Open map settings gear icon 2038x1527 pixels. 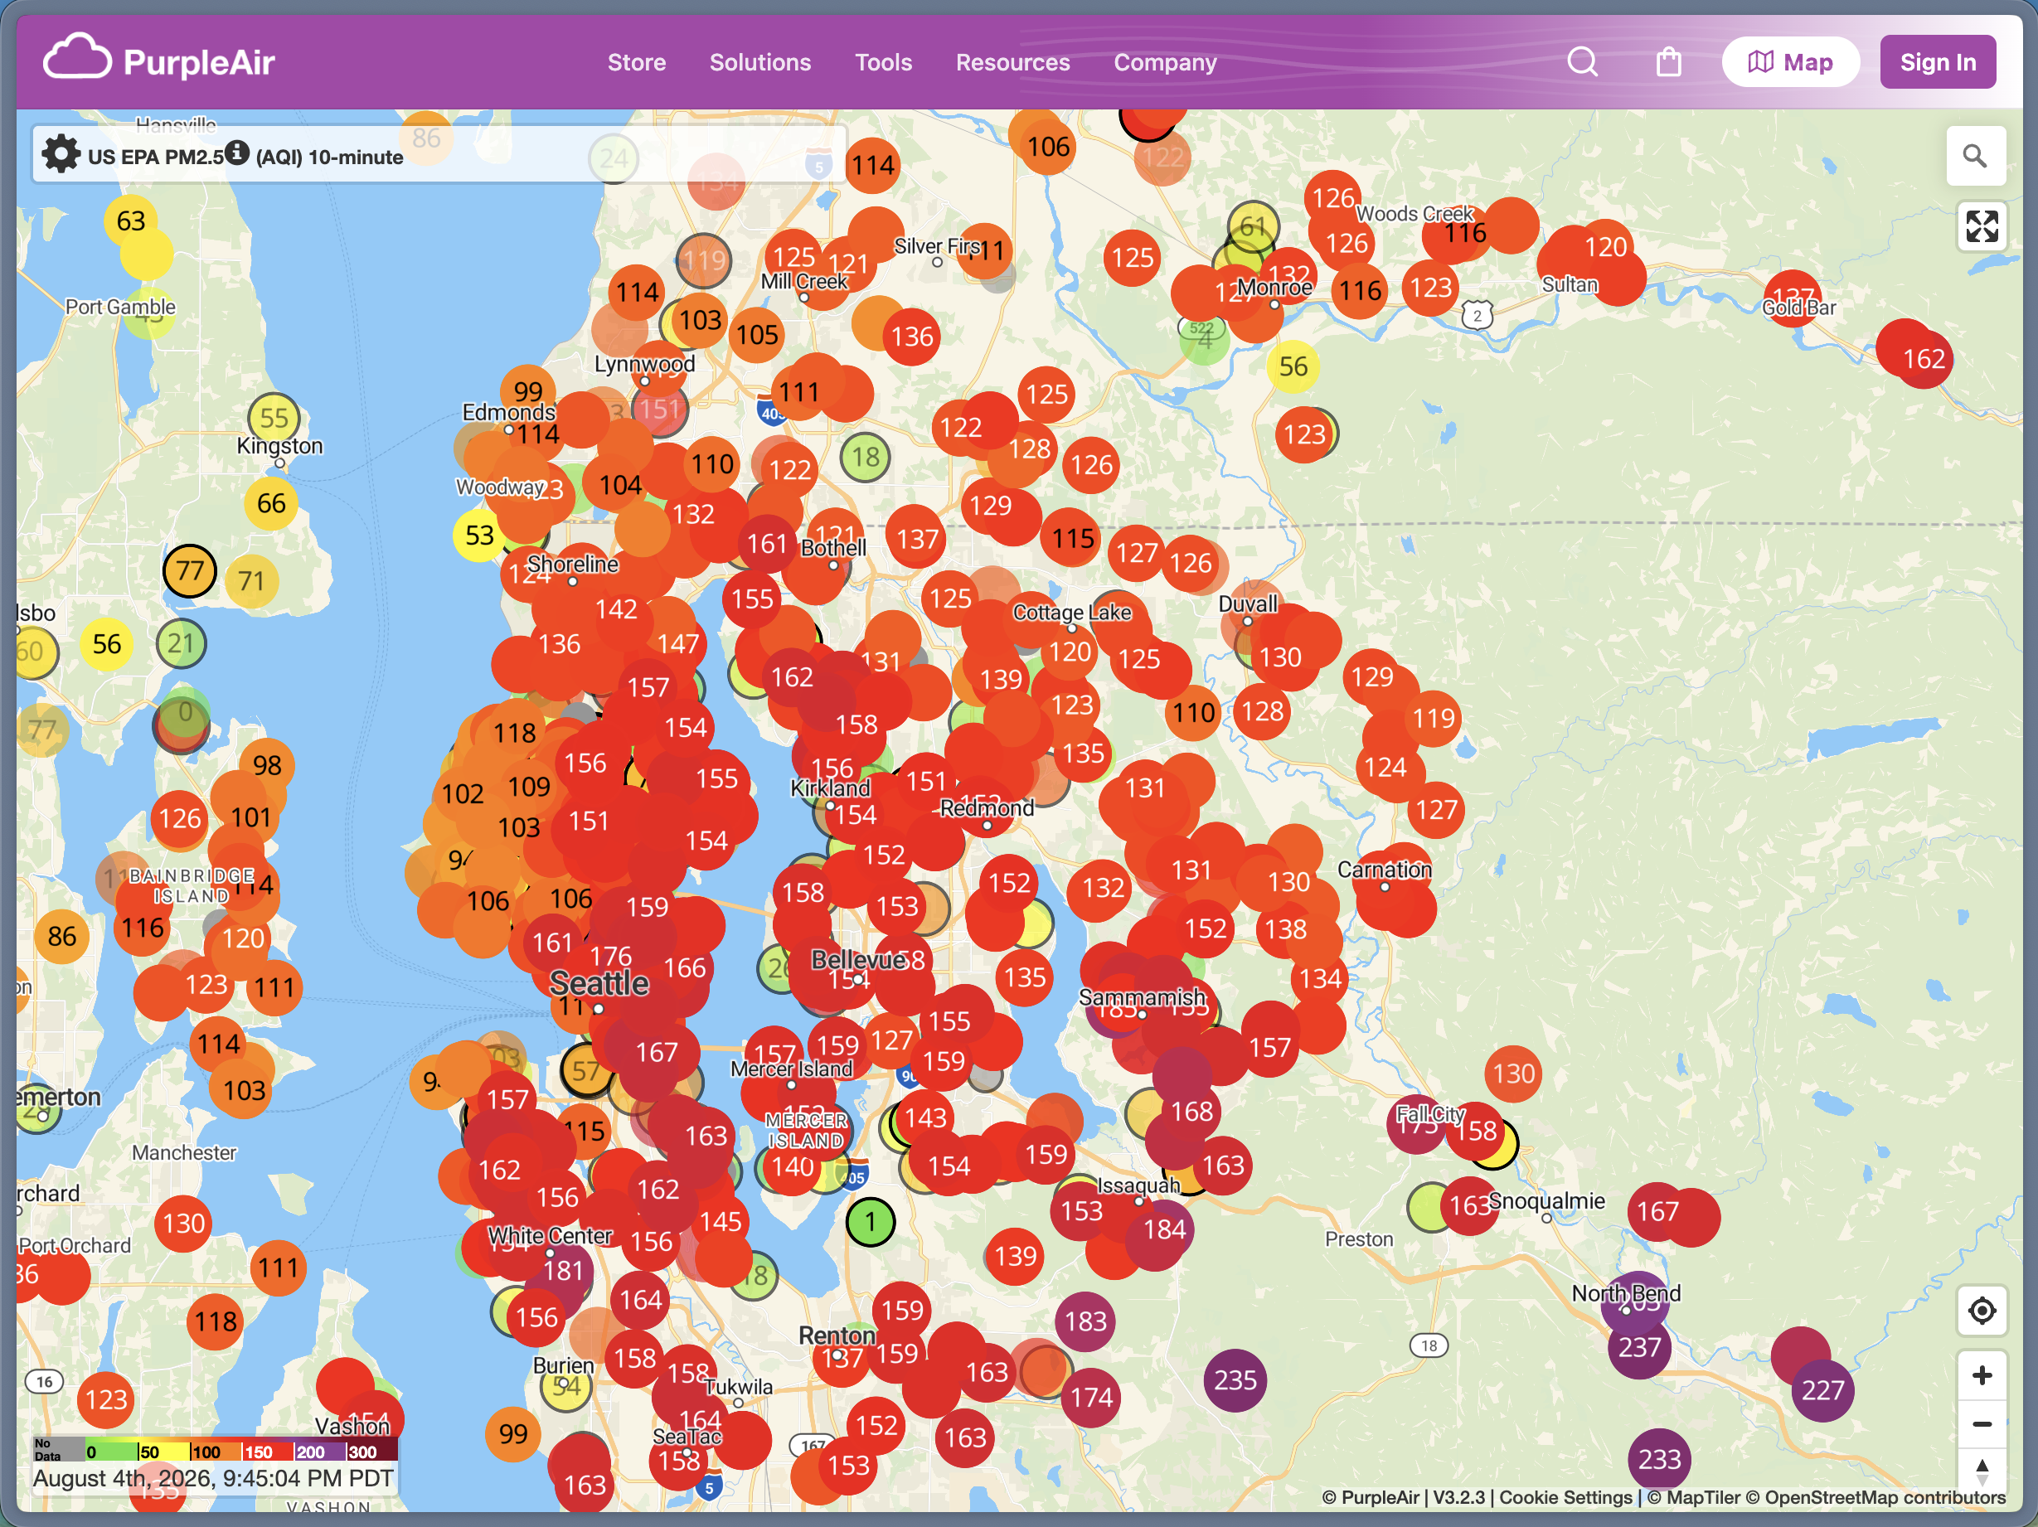tap(61, 154)
